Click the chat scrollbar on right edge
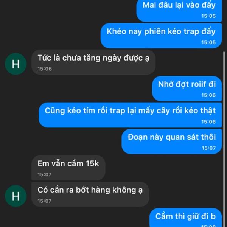 click(x=224, y=139)
